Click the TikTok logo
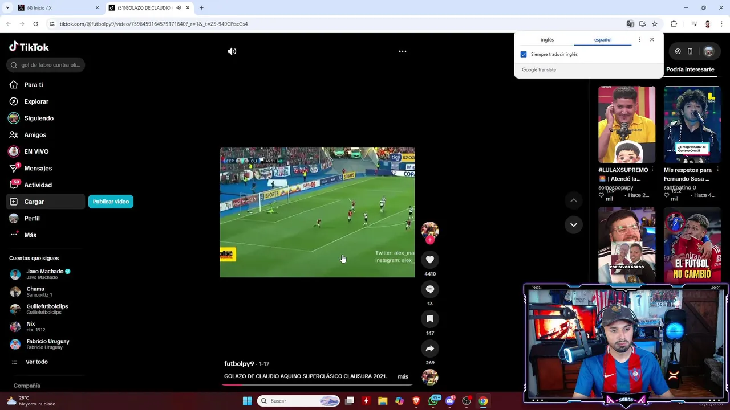The height and width of the screenshot is (410, 730). click(x=29, y=47)
